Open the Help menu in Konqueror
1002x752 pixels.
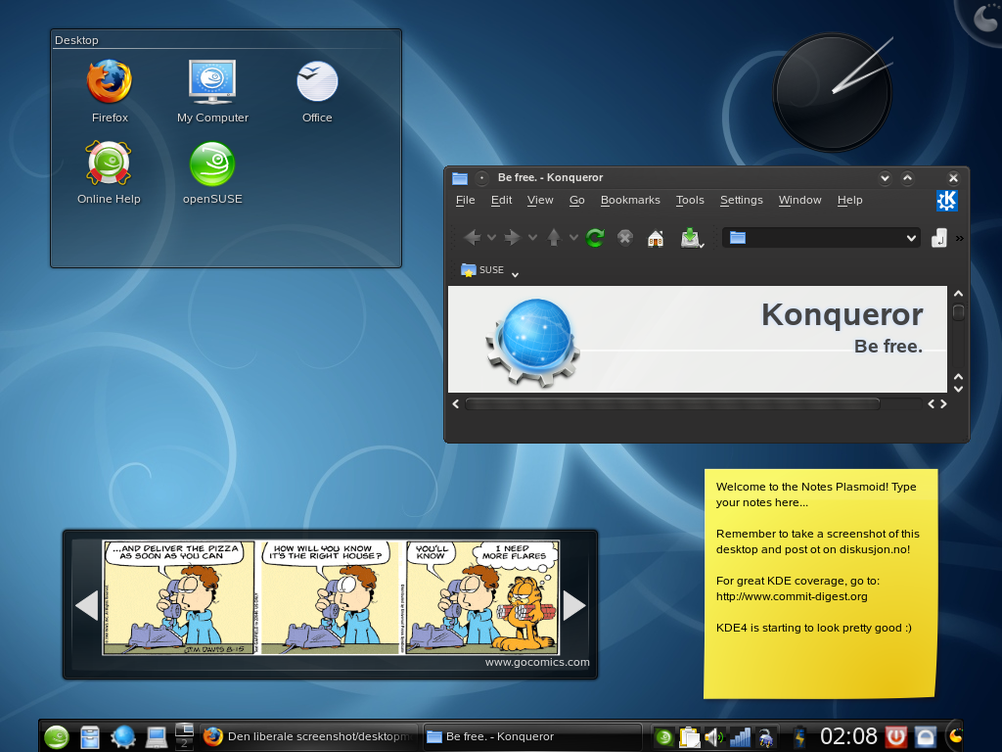[x=850, y=200]
